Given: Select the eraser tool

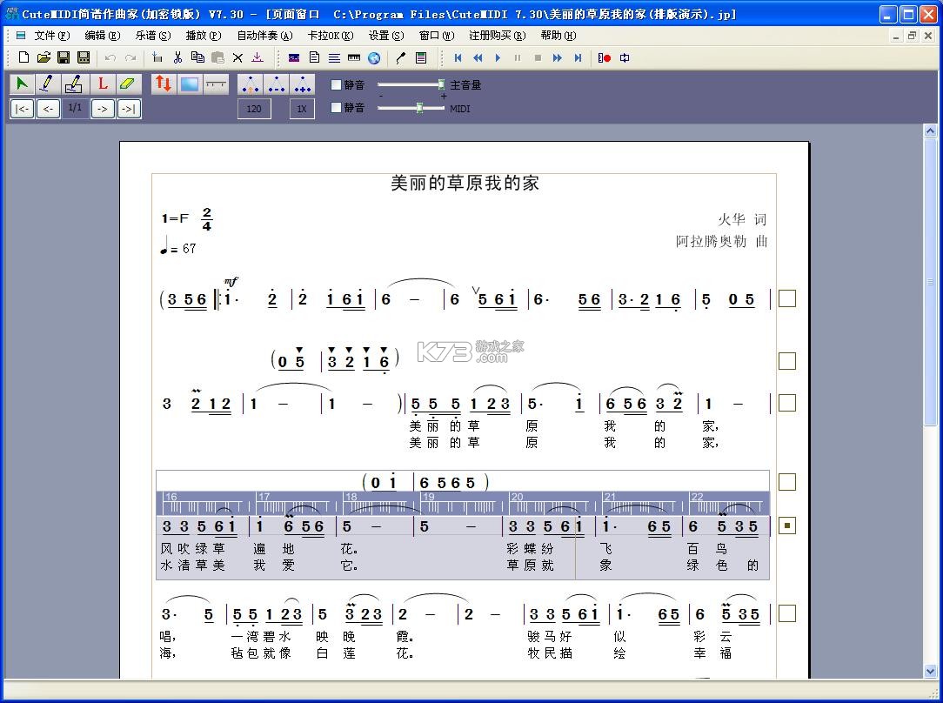Looking at the screenshot, I should point(128,84).
